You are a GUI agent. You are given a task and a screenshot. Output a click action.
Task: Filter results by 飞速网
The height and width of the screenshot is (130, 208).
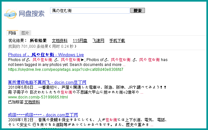98,41
